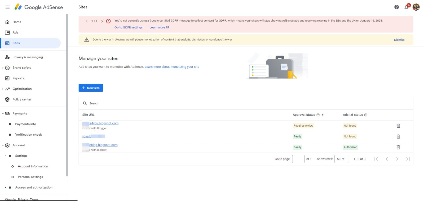Click the New site button
Image resolution: width=424 pixels, height=201 pixels.
click(x=91, y=88)
